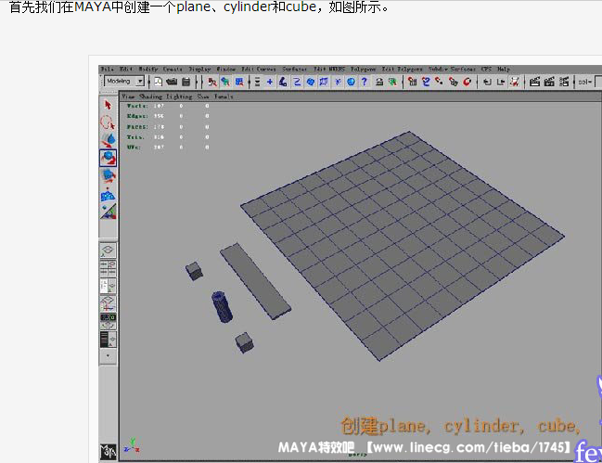Open the Modeling menu set dropdown

124,82
